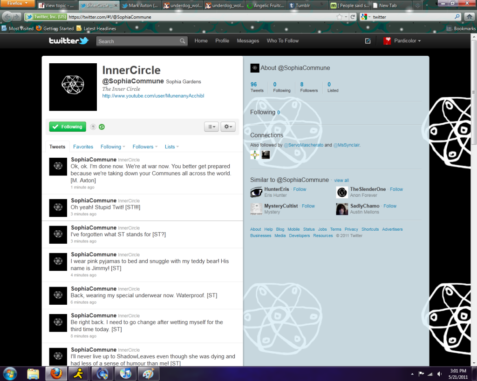Open the add-to-list dropdown button
The image size is (477, 381).
tap(211, 127)
